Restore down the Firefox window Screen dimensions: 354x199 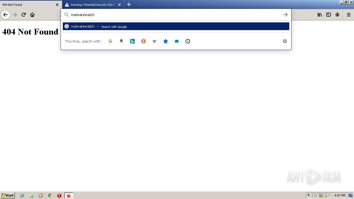[x=346, y=2]
